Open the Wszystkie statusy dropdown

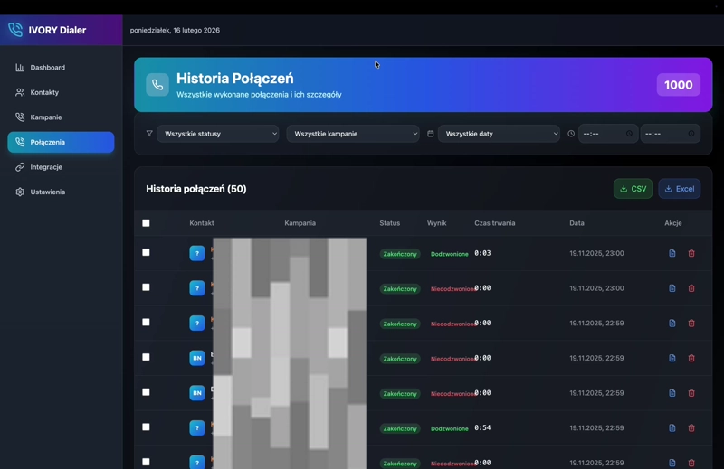tap(218, 134)
